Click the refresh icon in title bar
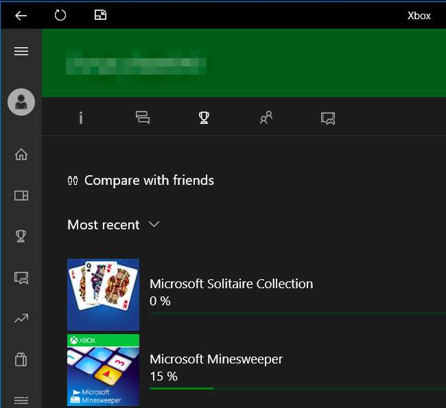 point(60,15)
